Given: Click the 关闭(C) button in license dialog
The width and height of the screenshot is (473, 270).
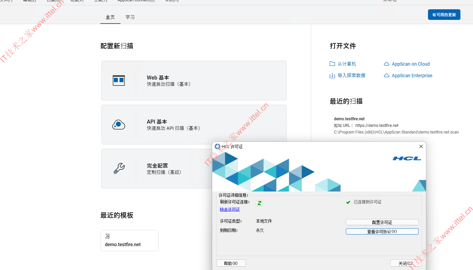Looking at the screenshot, I should (x=406, y=263).
